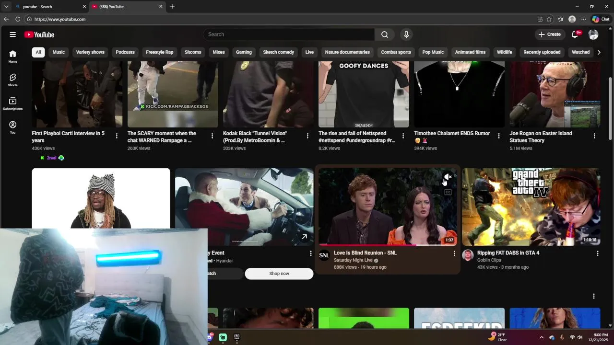Open new browser tab
This screenshot has height=345, width=614.
click(x=172, y=6)
